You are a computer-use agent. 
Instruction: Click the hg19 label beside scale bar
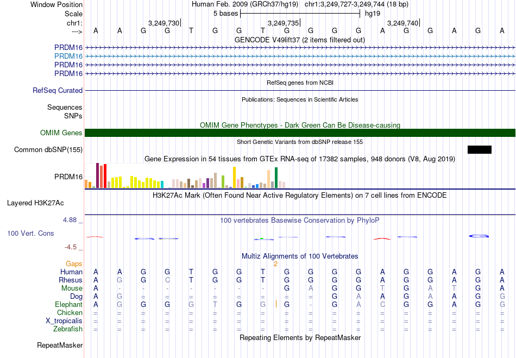[373, 14]
